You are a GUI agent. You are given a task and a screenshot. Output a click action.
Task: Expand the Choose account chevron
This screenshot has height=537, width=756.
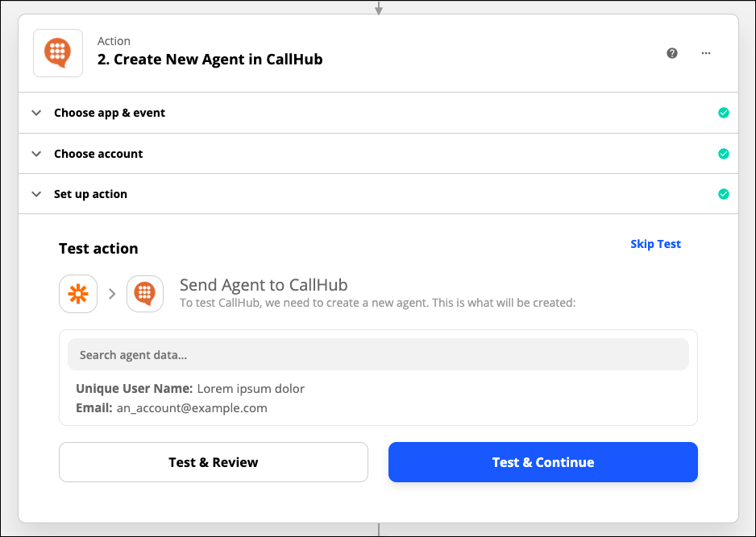[36, 154]
